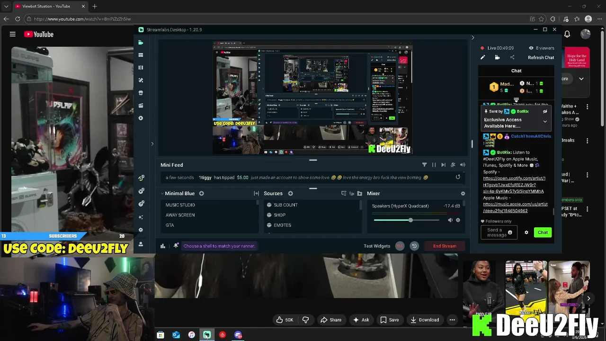The image size is (606, 341).
Task: Open the Editor icon in Streamlabs sidebar
Action: click(x=141, y=43)
